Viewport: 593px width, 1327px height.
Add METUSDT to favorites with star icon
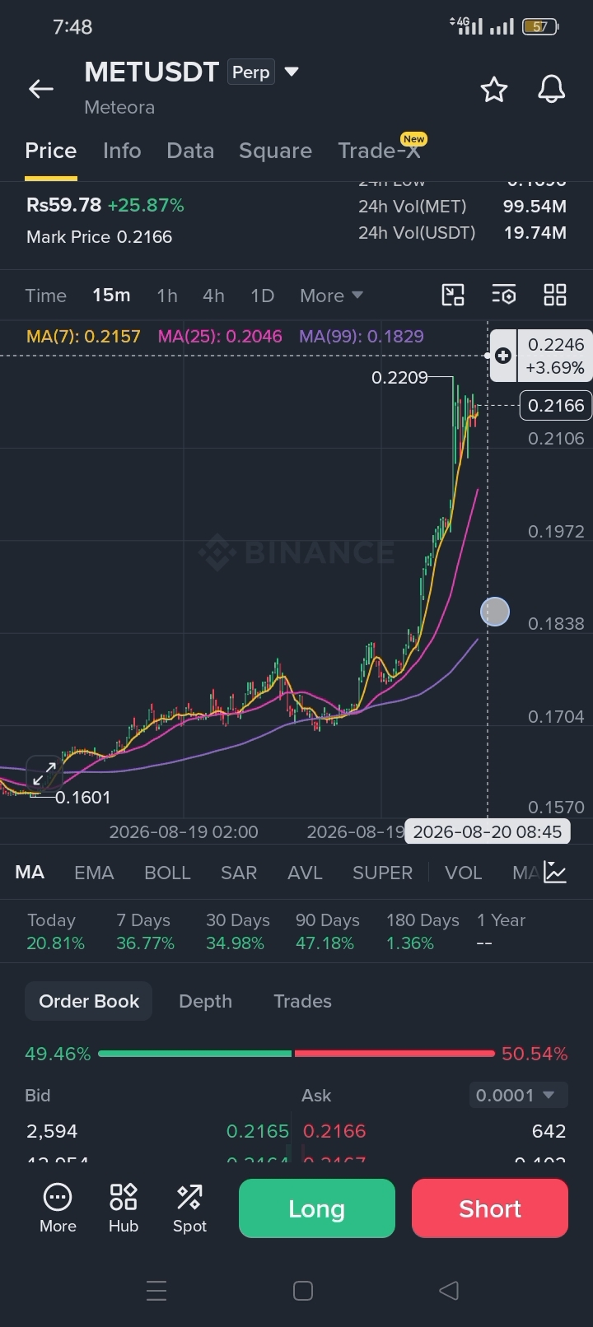pyautogui.click(x=494, y=89)
